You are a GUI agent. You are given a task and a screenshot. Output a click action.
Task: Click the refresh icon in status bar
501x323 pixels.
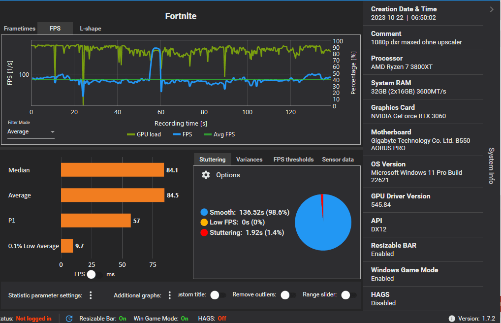pos(69,319)
